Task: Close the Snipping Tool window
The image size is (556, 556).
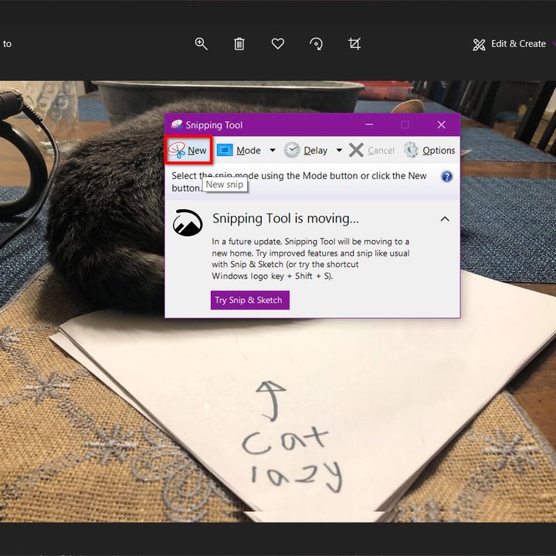Action: (441, 124)
